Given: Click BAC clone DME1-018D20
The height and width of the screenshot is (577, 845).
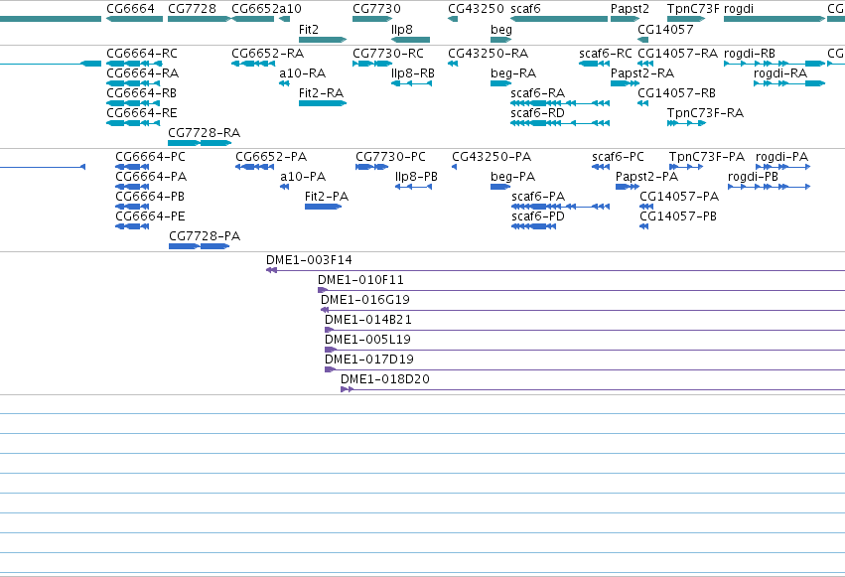Looking at the screenshot, I should (x=385, y=378).
